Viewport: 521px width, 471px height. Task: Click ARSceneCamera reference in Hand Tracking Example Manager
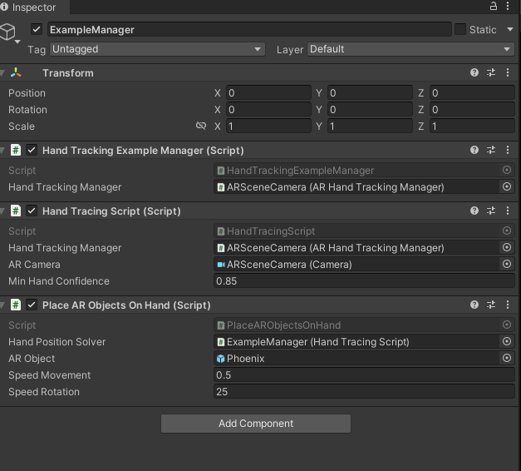(356, 186)
